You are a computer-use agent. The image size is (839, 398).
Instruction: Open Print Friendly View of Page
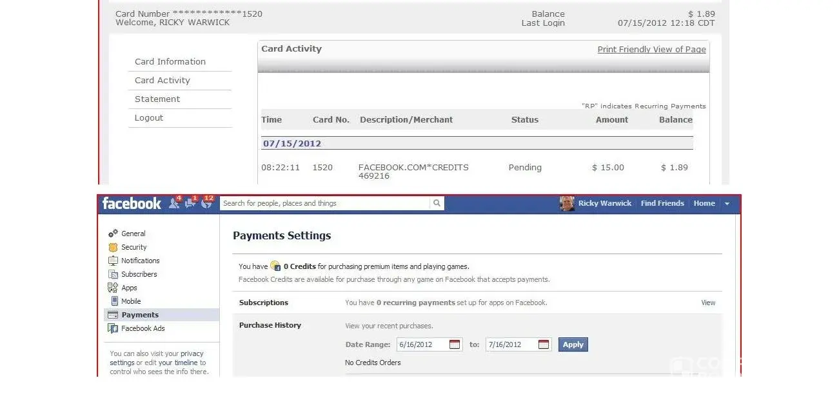coord(651,49)
